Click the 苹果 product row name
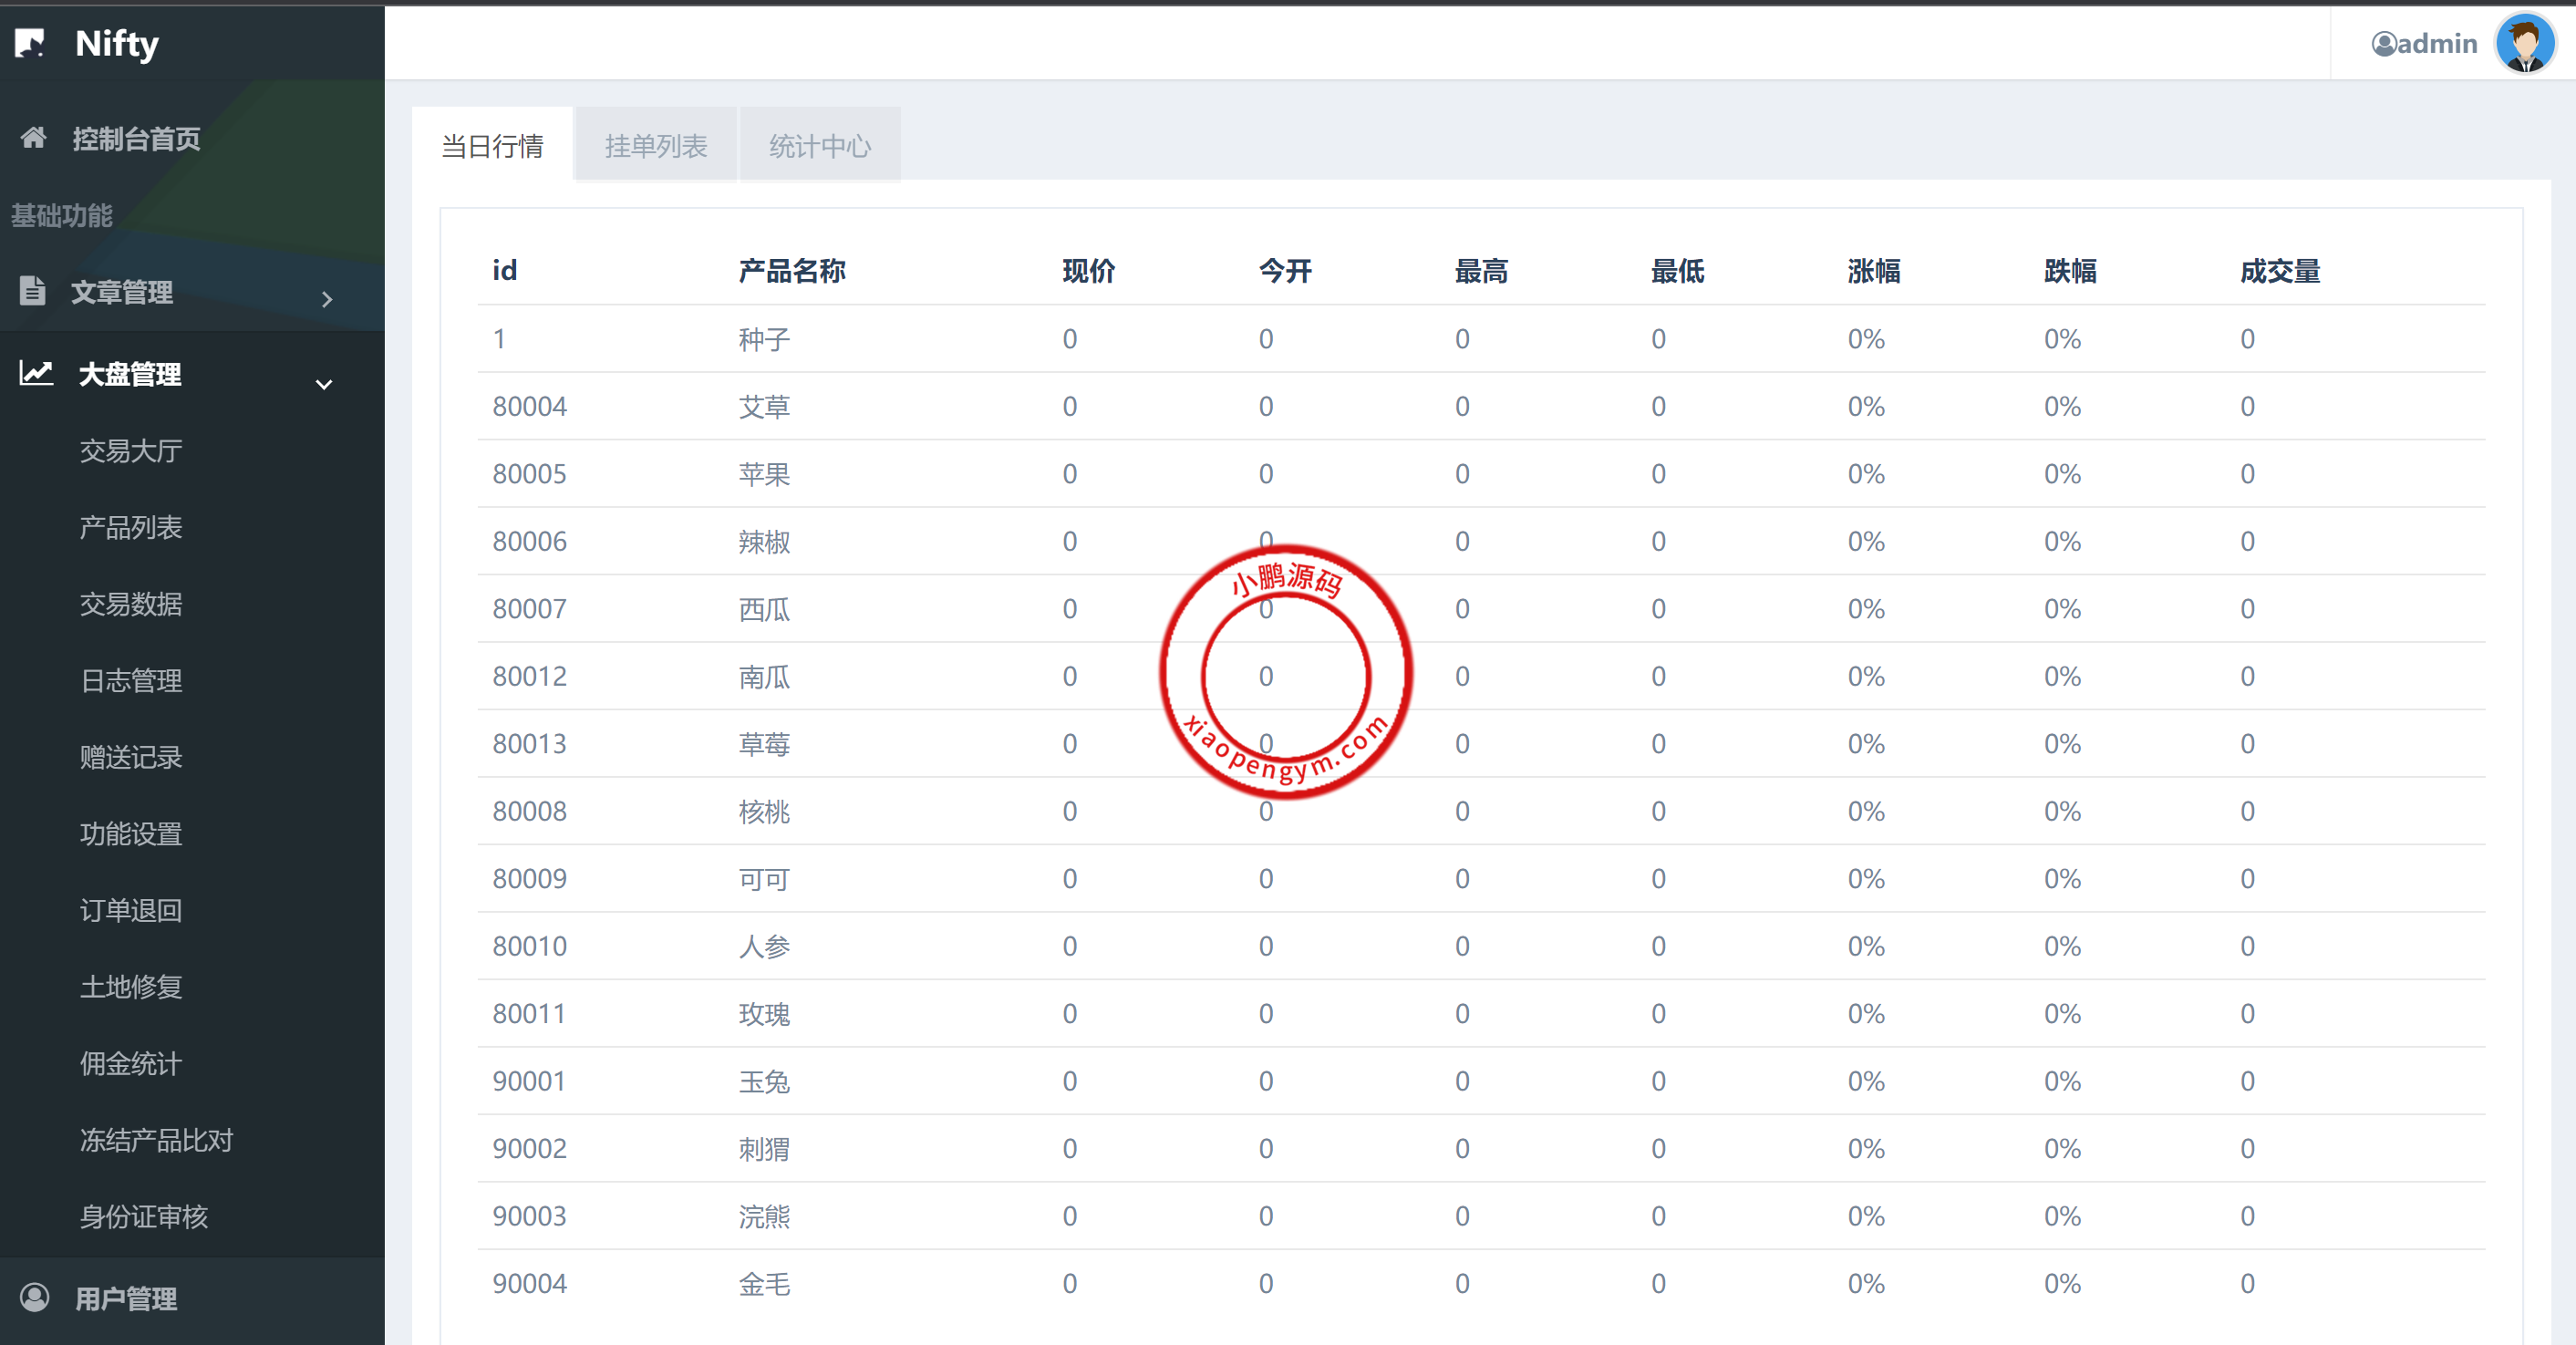 click(764, 474)
